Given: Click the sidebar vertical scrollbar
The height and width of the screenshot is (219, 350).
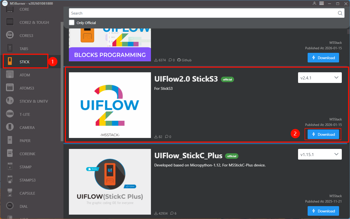Looking at the screenshot, I should tap(62, 82).
